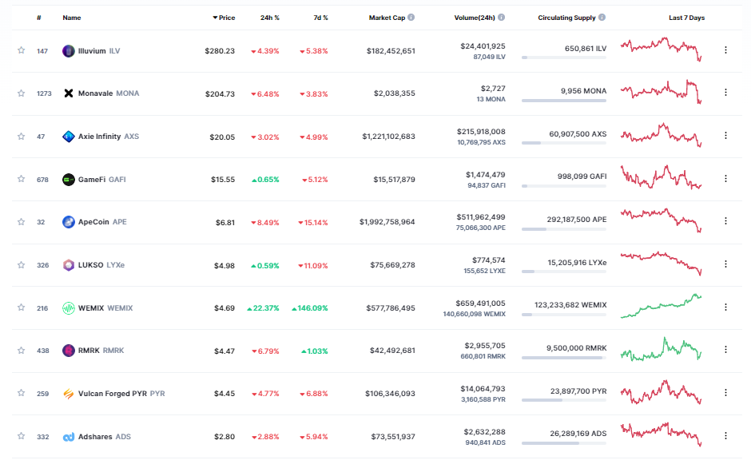Open LUKSO row options menu
This screenshot has width=751, height=464.
725,264
